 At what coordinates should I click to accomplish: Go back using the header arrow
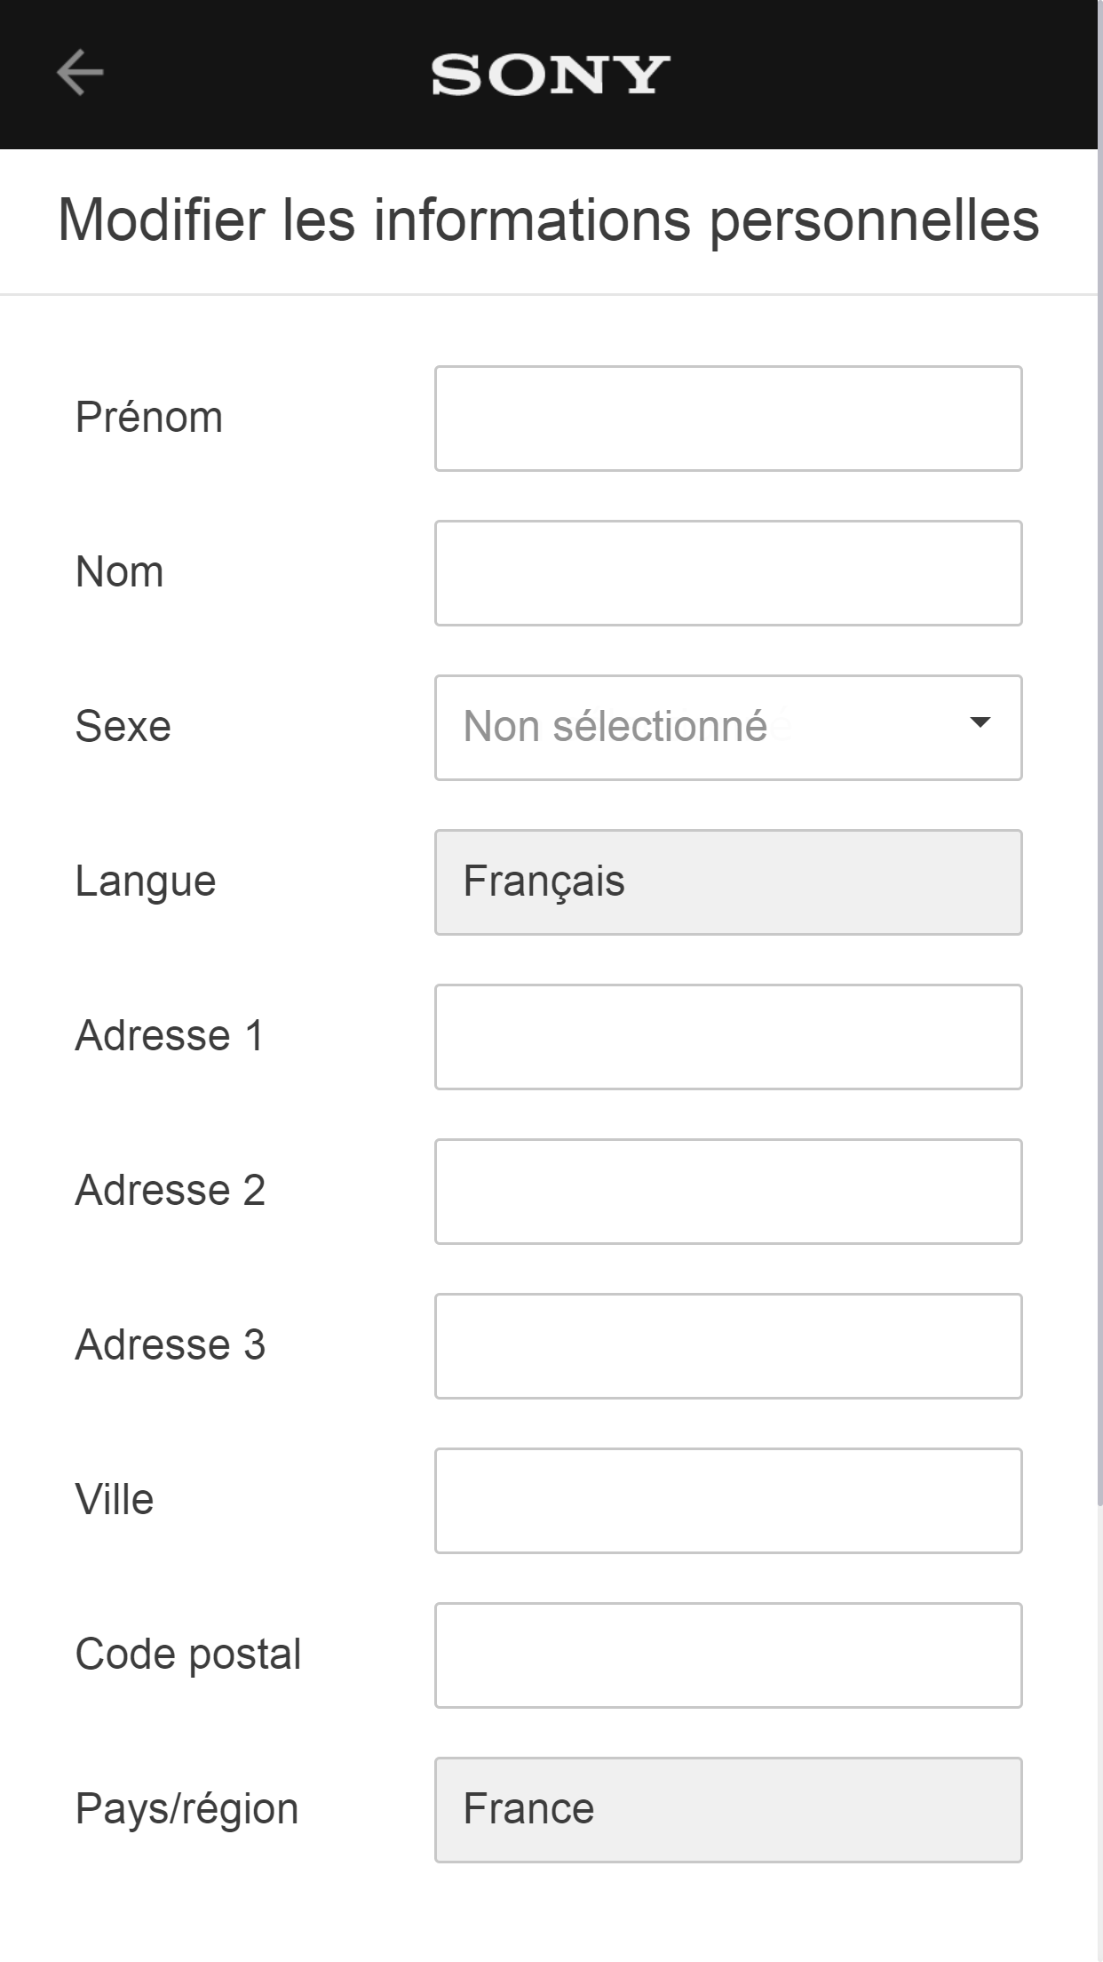80,73
